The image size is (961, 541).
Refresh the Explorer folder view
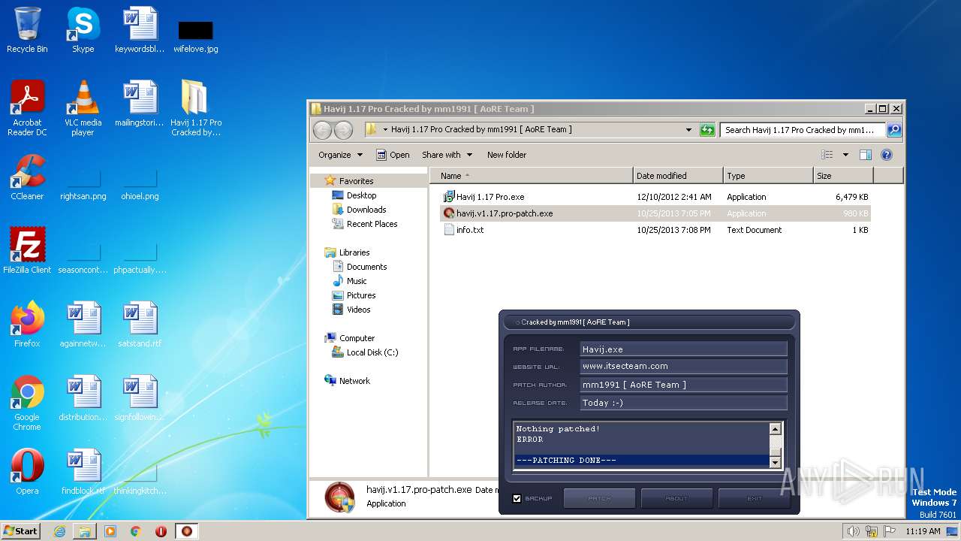coord(707,129)
